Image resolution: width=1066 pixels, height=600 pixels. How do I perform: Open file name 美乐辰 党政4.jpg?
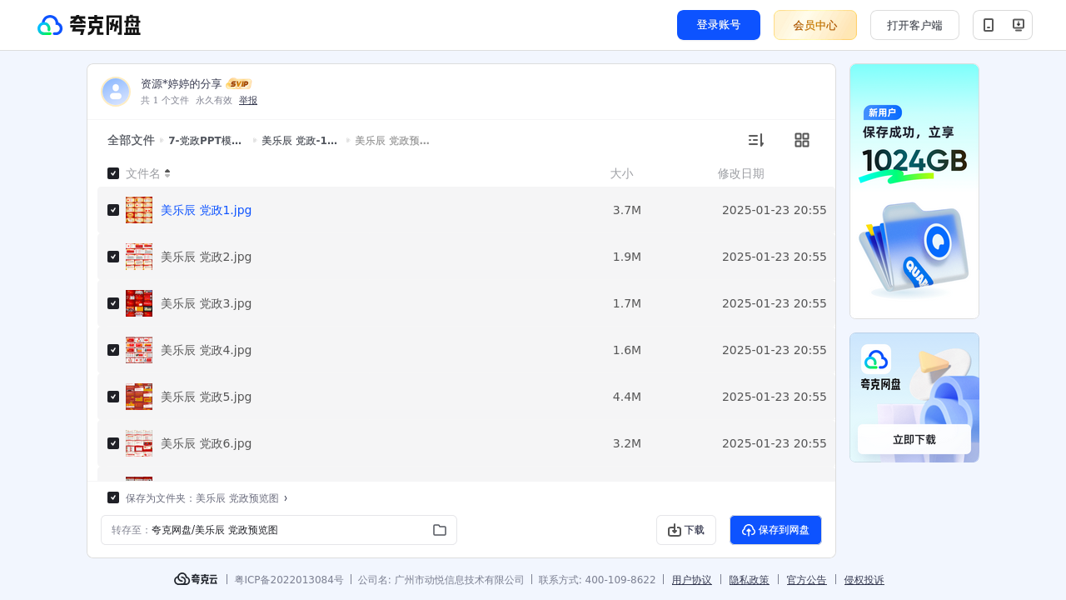[x=207, y=350]
